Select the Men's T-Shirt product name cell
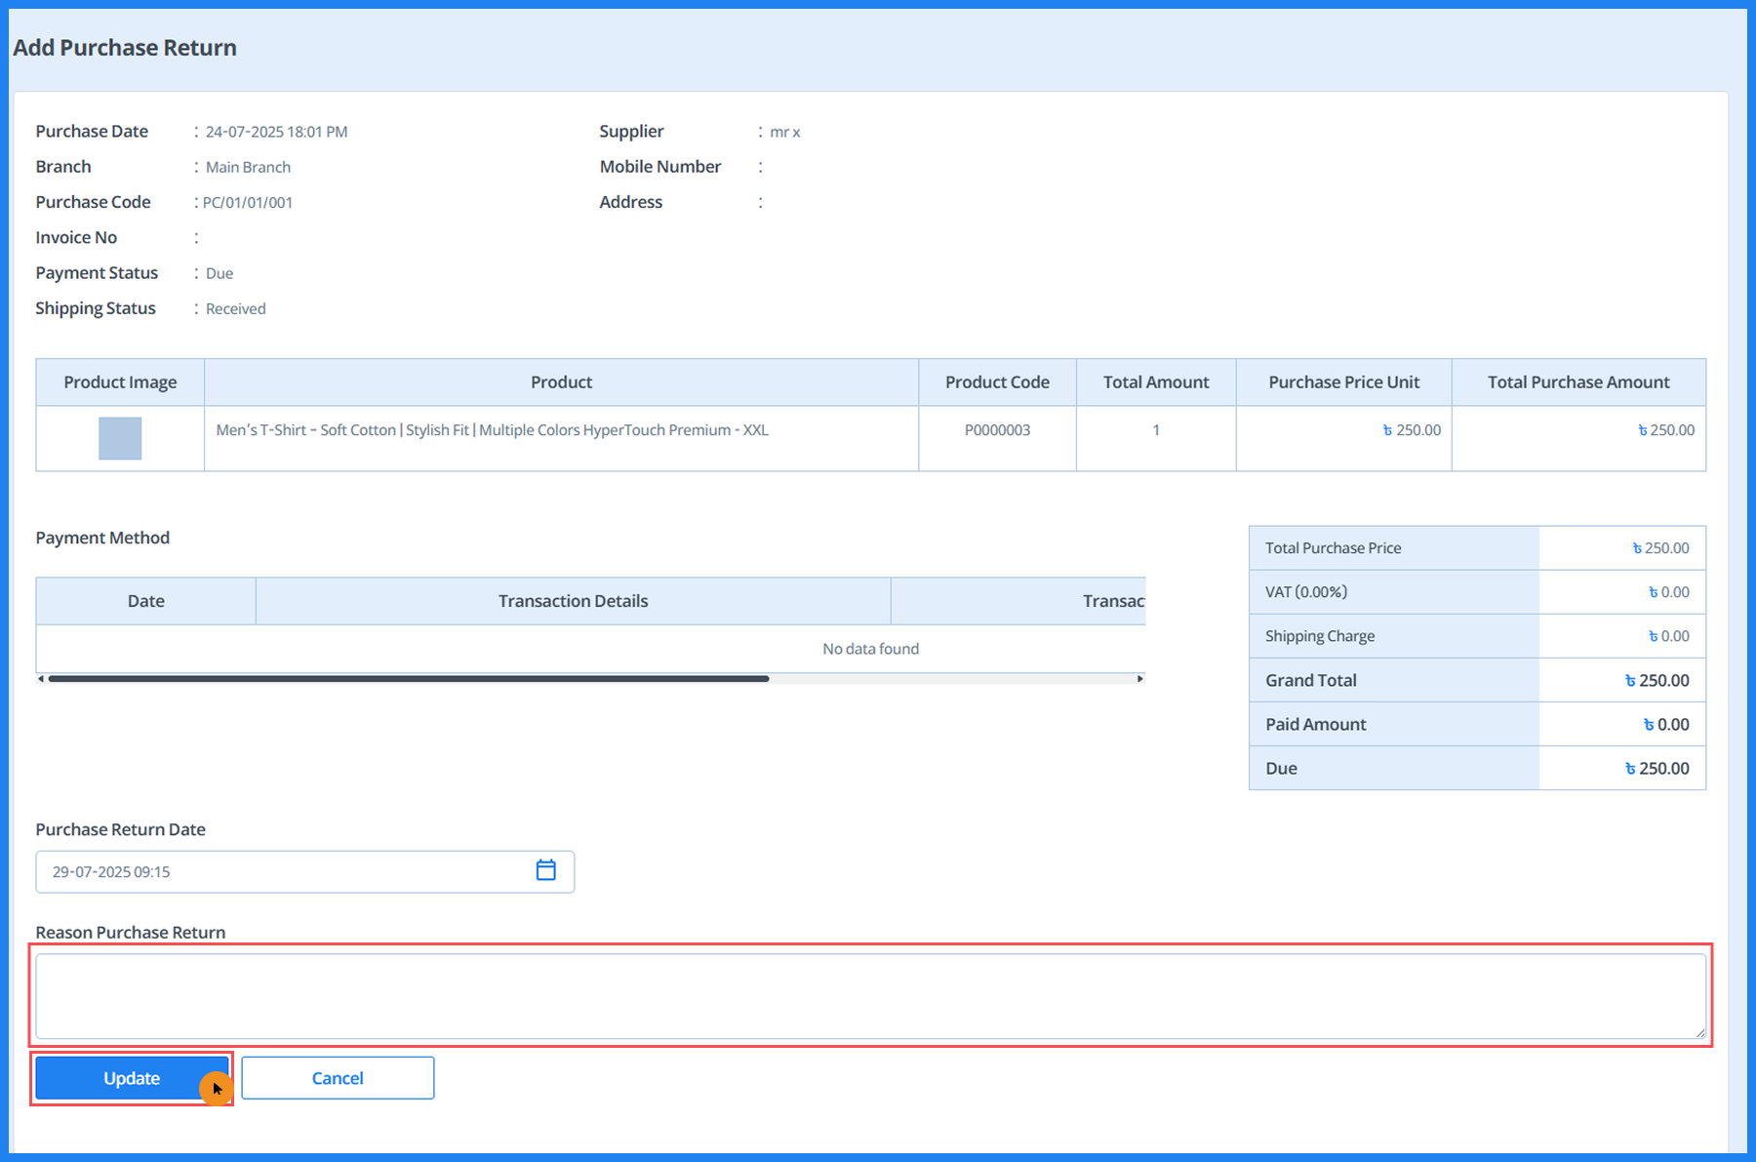The image size is (1756, 1162). tap(493, 430)
